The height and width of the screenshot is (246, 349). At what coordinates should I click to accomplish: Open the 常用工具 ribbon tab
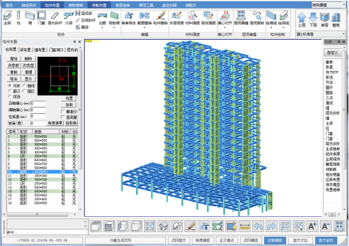pos(146,5)
